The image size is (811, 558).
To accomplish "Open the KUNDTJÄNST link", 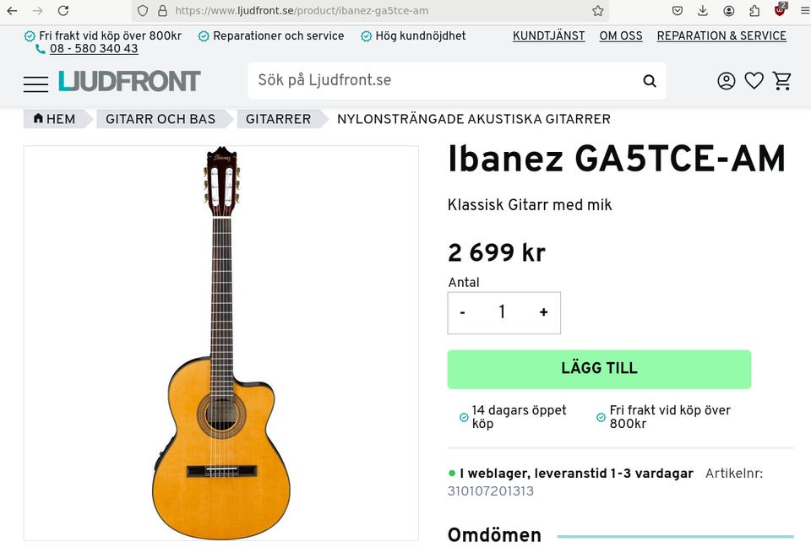I will tap(547, 36).
